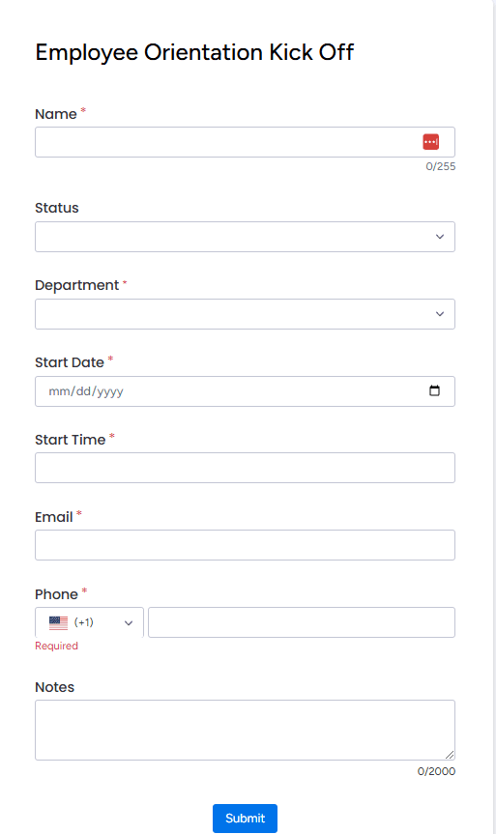Select the (+1) country code text
The image size is (496, 834).
coord(84,622)
